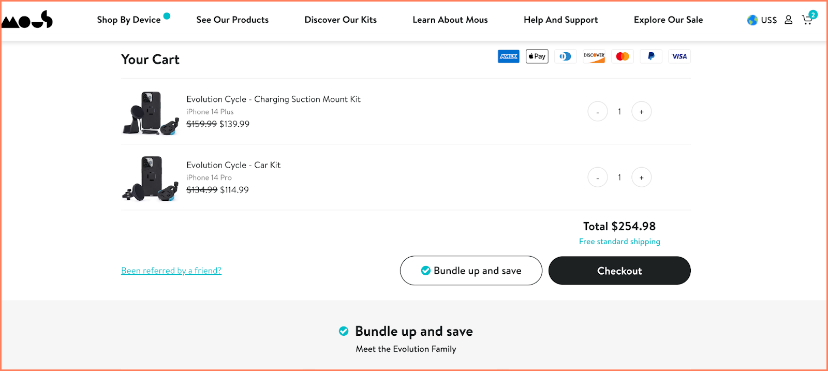The height and width of the screenshot is (371, 828).
Task: Increase Charging Suction Mount Kit quantity
Action: click(x=641, y=112)
